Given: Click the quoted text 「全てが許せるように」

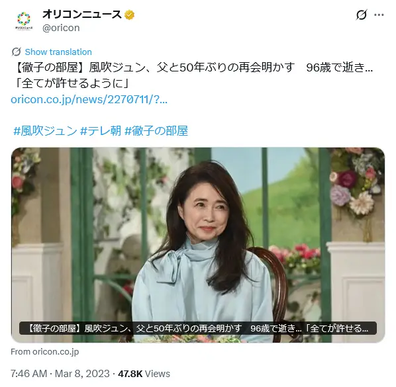Looking at the screenshot, I should tap(71, 83).
